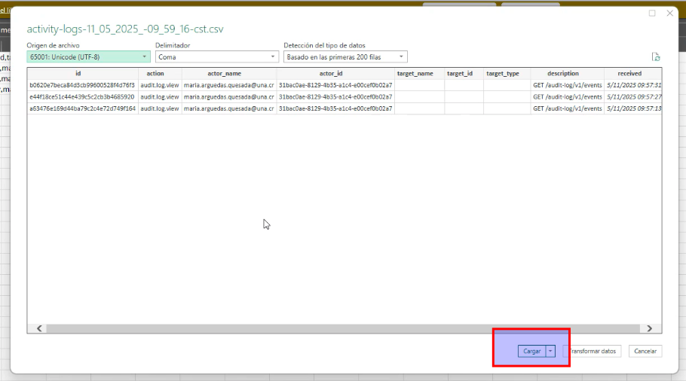Click Transformar datos button
The width and height of the screenshot is (686, 381).
tap(592, 351)
